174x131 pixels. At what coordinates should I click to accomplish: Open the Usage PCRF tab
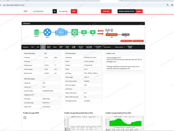pyautogui.click(x=73, y=47)
